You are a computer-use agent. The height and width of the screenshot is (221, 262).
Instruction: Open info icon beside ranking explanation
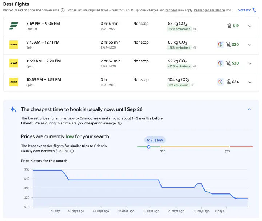[63, 10]
